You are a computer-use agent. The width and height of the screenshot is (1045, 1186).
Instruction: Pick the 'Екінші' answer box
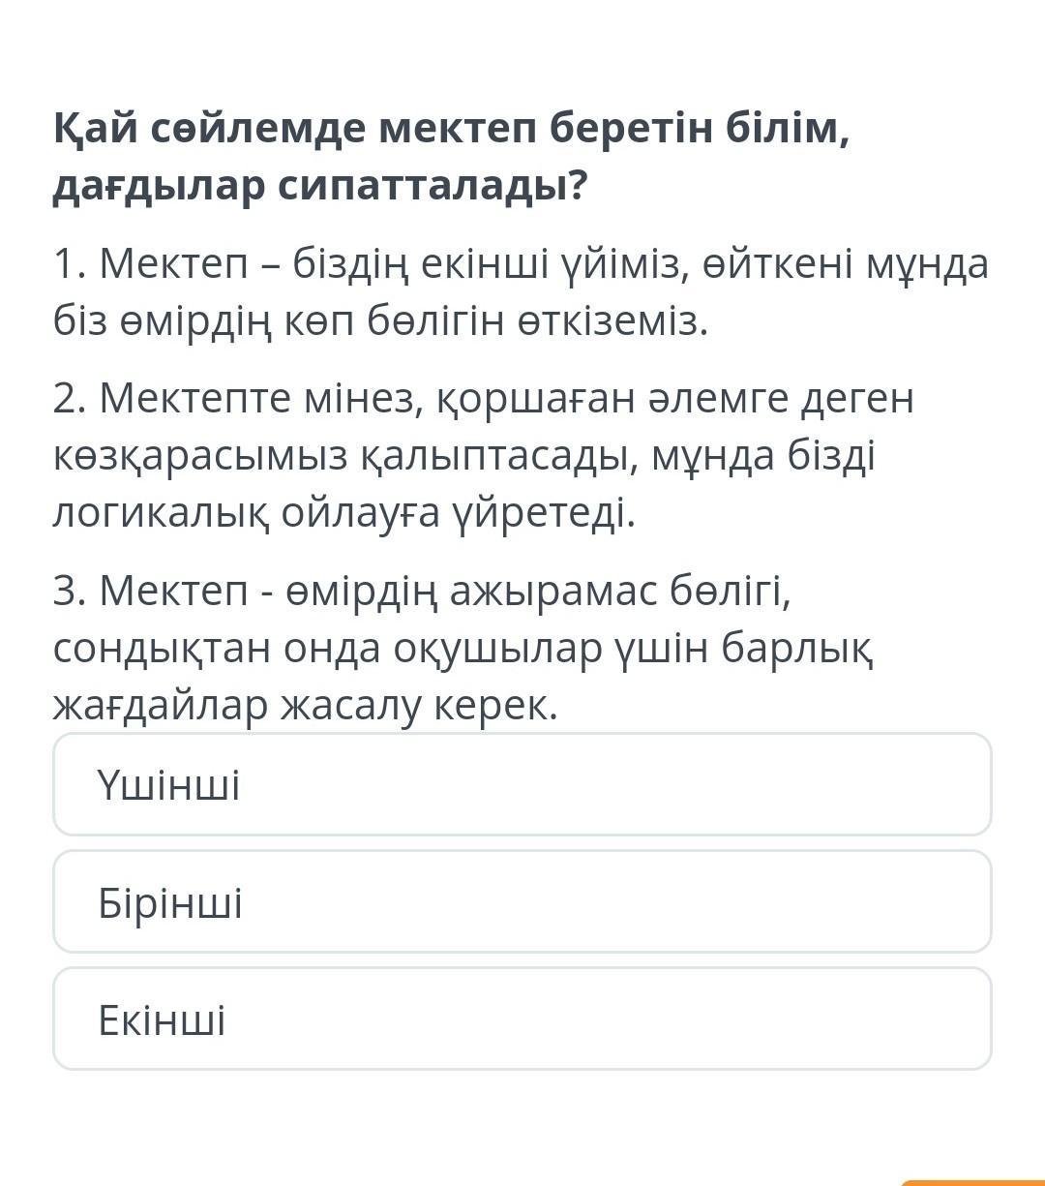click(522, 1019)
